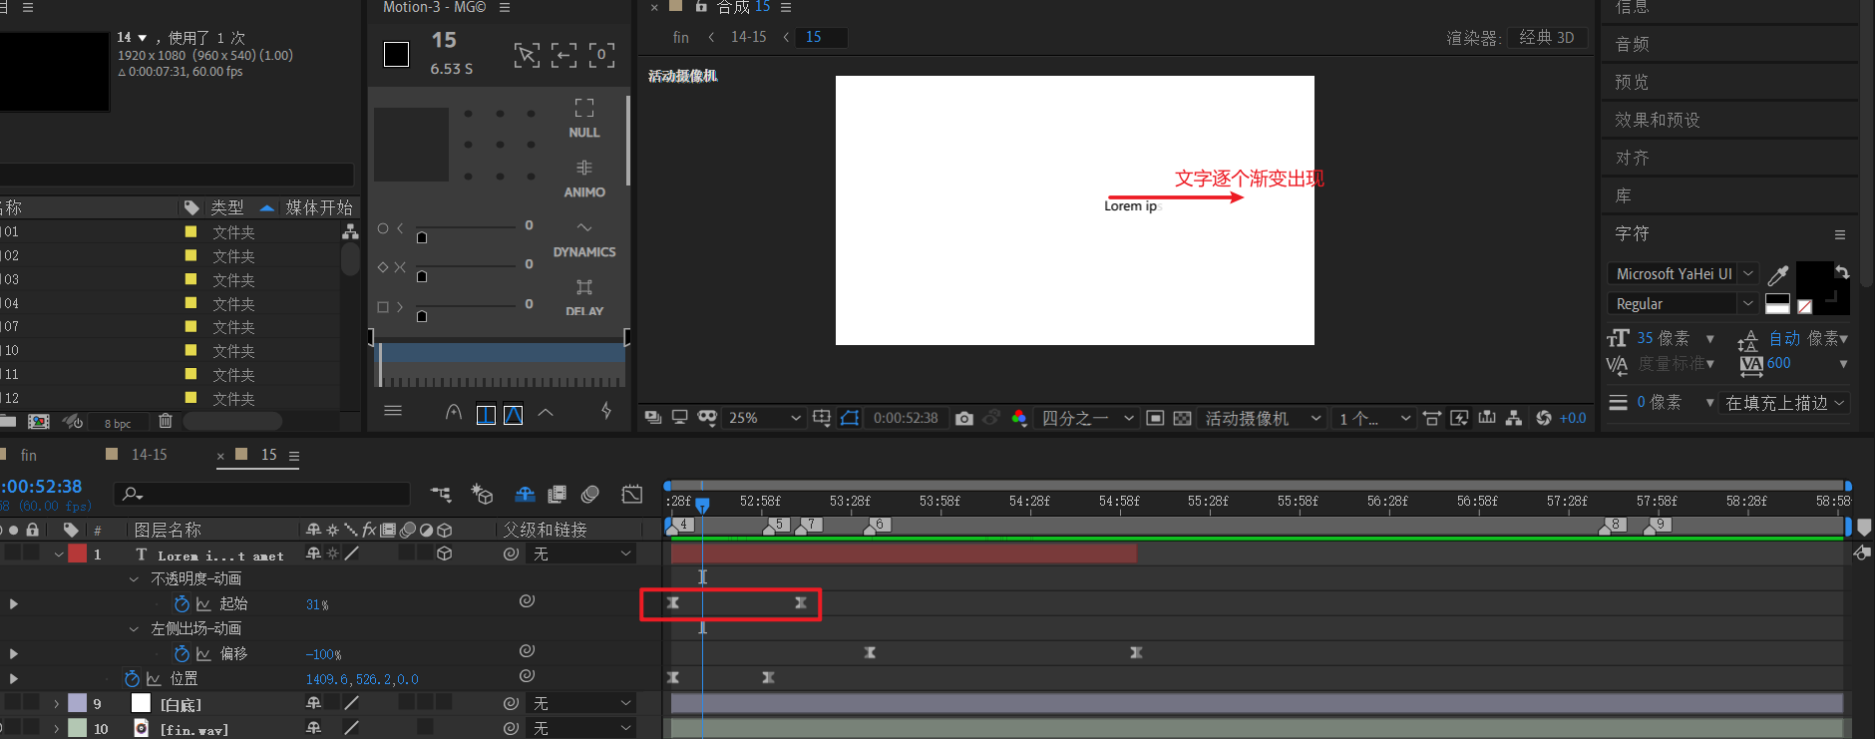Open the grid and guide options
This screenshot has width=1875, height=739.
point(822,418)
